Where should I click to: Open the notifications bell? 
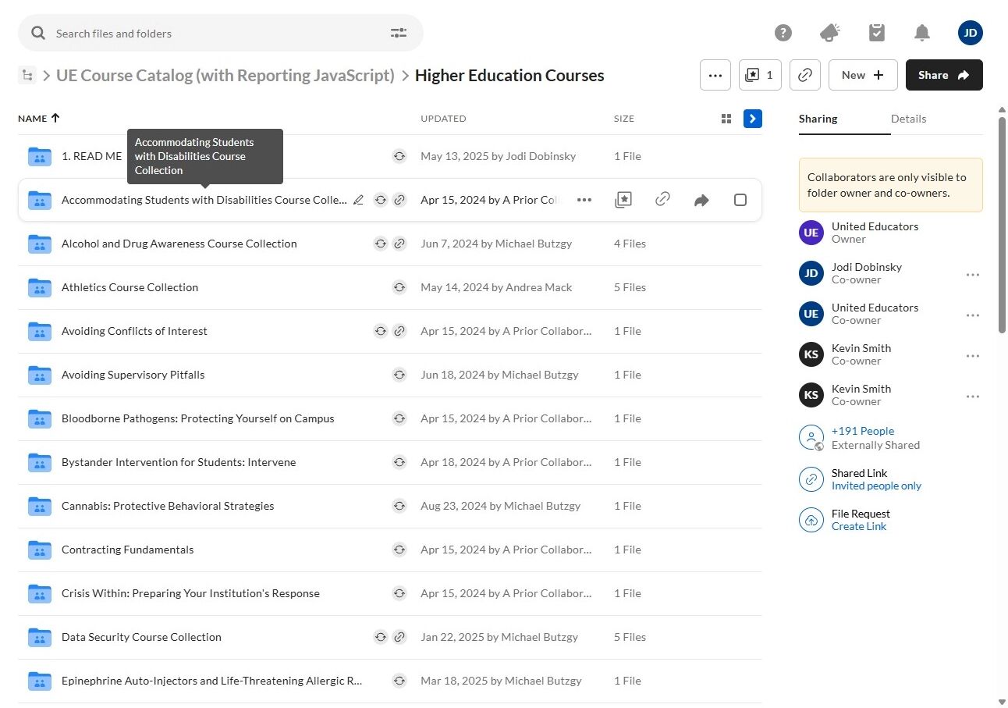coord(921,33)
